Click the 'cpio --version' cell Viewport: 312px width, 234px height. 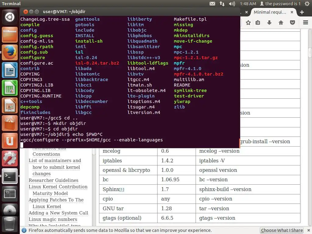click(x=248, y=199)
